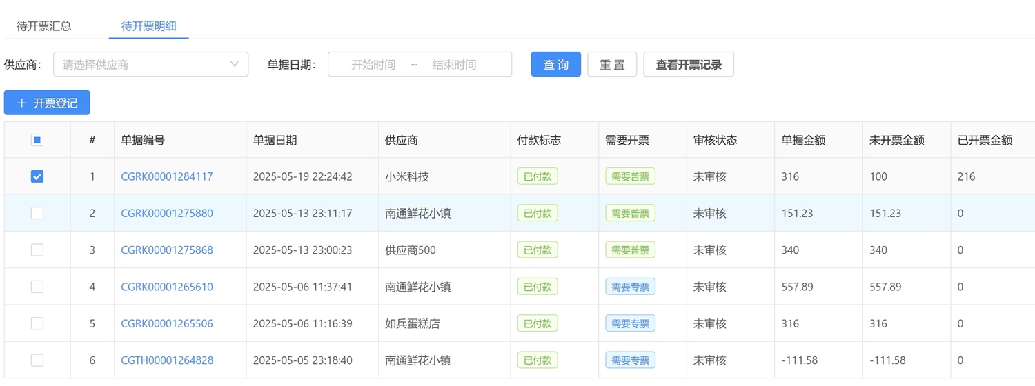The width and height of the screenshot is (1035, 386).
Task: Open document link CGRK00001265610
Action: coord(167,287)
